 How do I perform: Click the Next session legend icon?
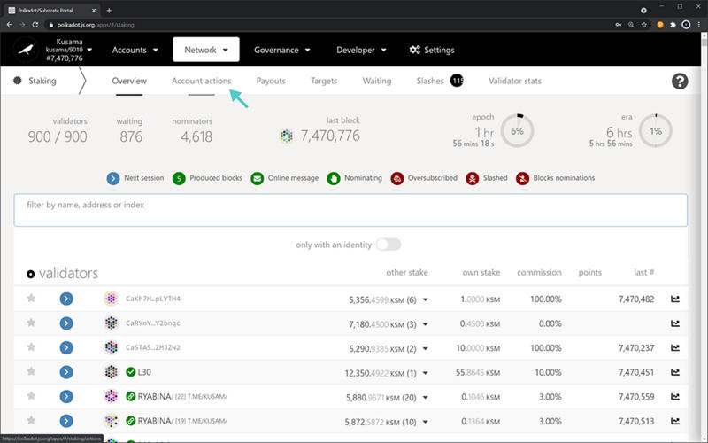click(x=113, y=179)
